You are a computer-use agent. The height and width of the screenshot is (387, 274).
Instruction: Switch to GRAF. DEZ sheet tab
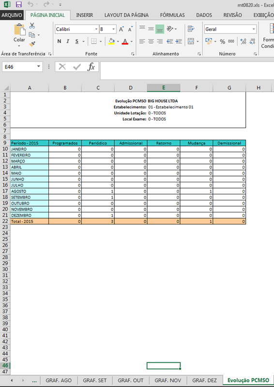[204, 380]
